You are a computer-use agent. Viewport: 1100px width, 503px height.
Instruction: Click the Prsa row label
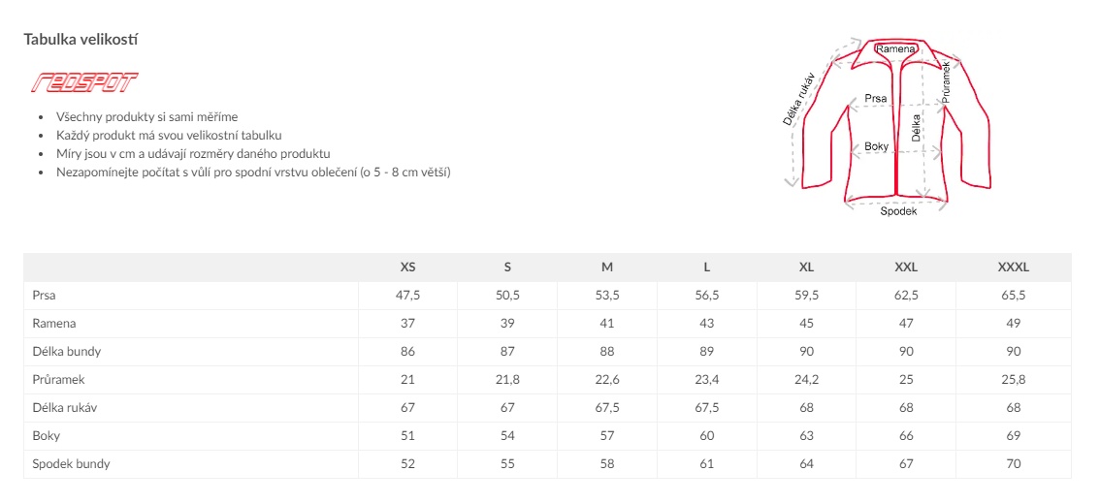pyautogui.click(x=44, y=296)
